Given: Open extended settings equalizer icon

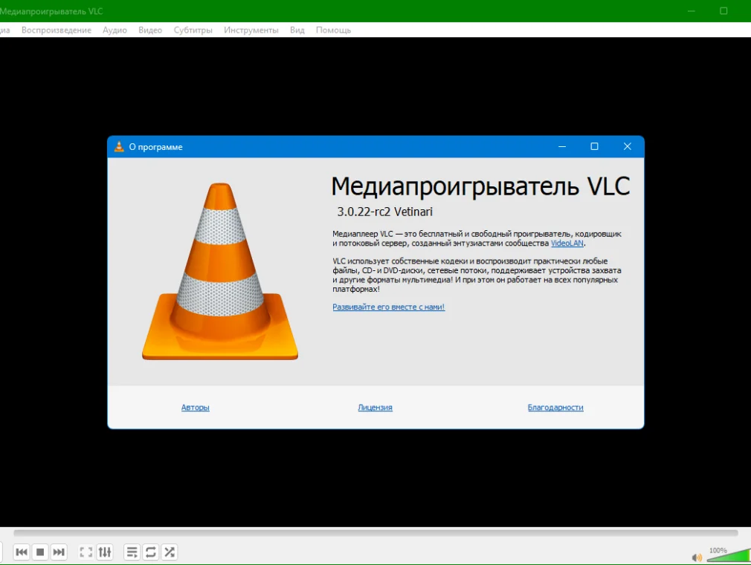Looking at the screenshot, I should 105,552.
